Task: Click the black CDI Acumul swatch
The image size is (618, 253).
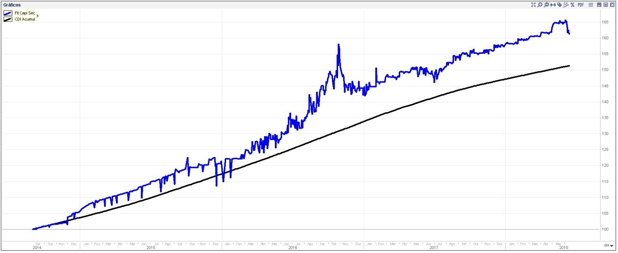Action: [8, 19]
